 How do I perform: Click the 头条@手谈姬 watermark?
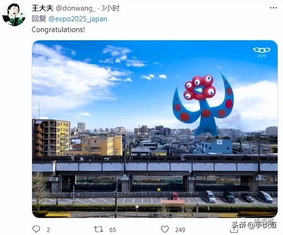[x=254, y=224]
